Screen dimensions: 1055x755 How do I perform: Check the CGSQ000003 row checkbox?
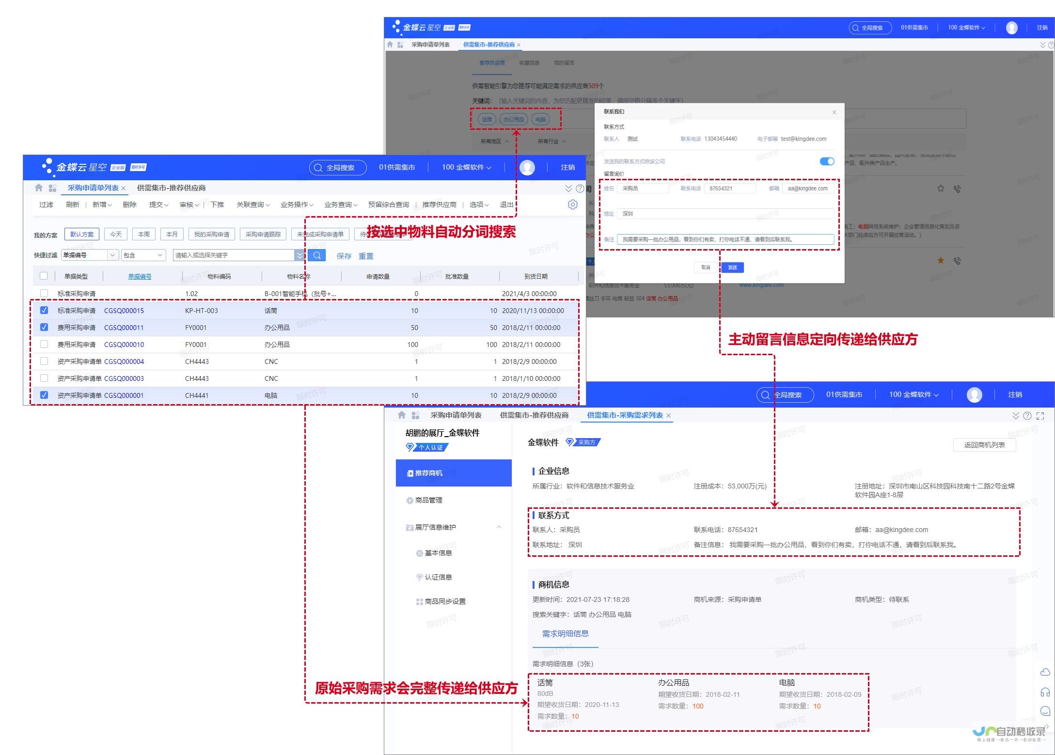(44, 378)
